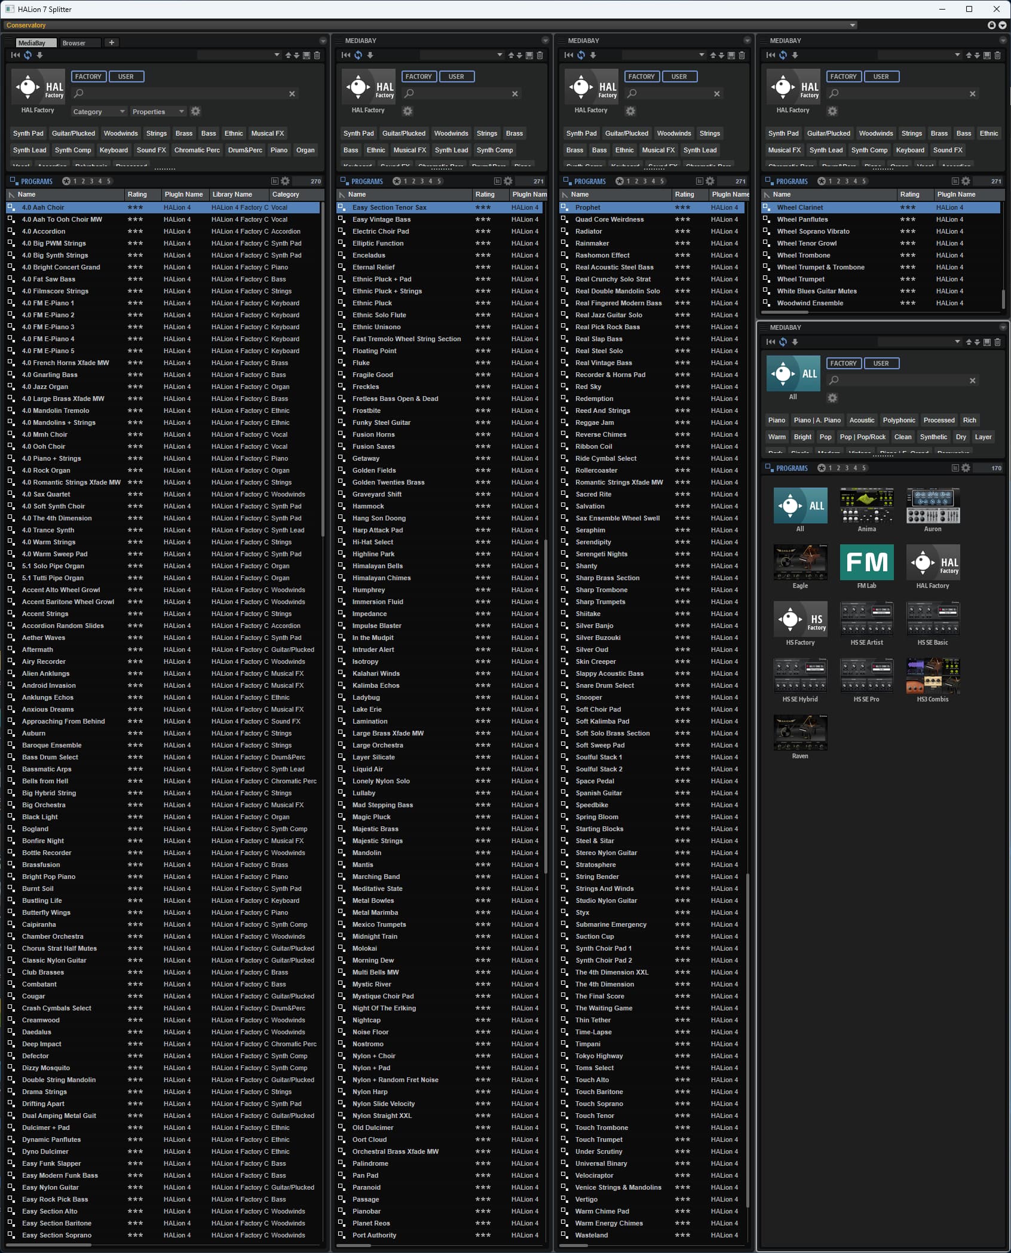Load next preset in the Prophet panel toolbar
Image resolution: width=1011 pixels, height=1253 pixels.
coord(721,56)
